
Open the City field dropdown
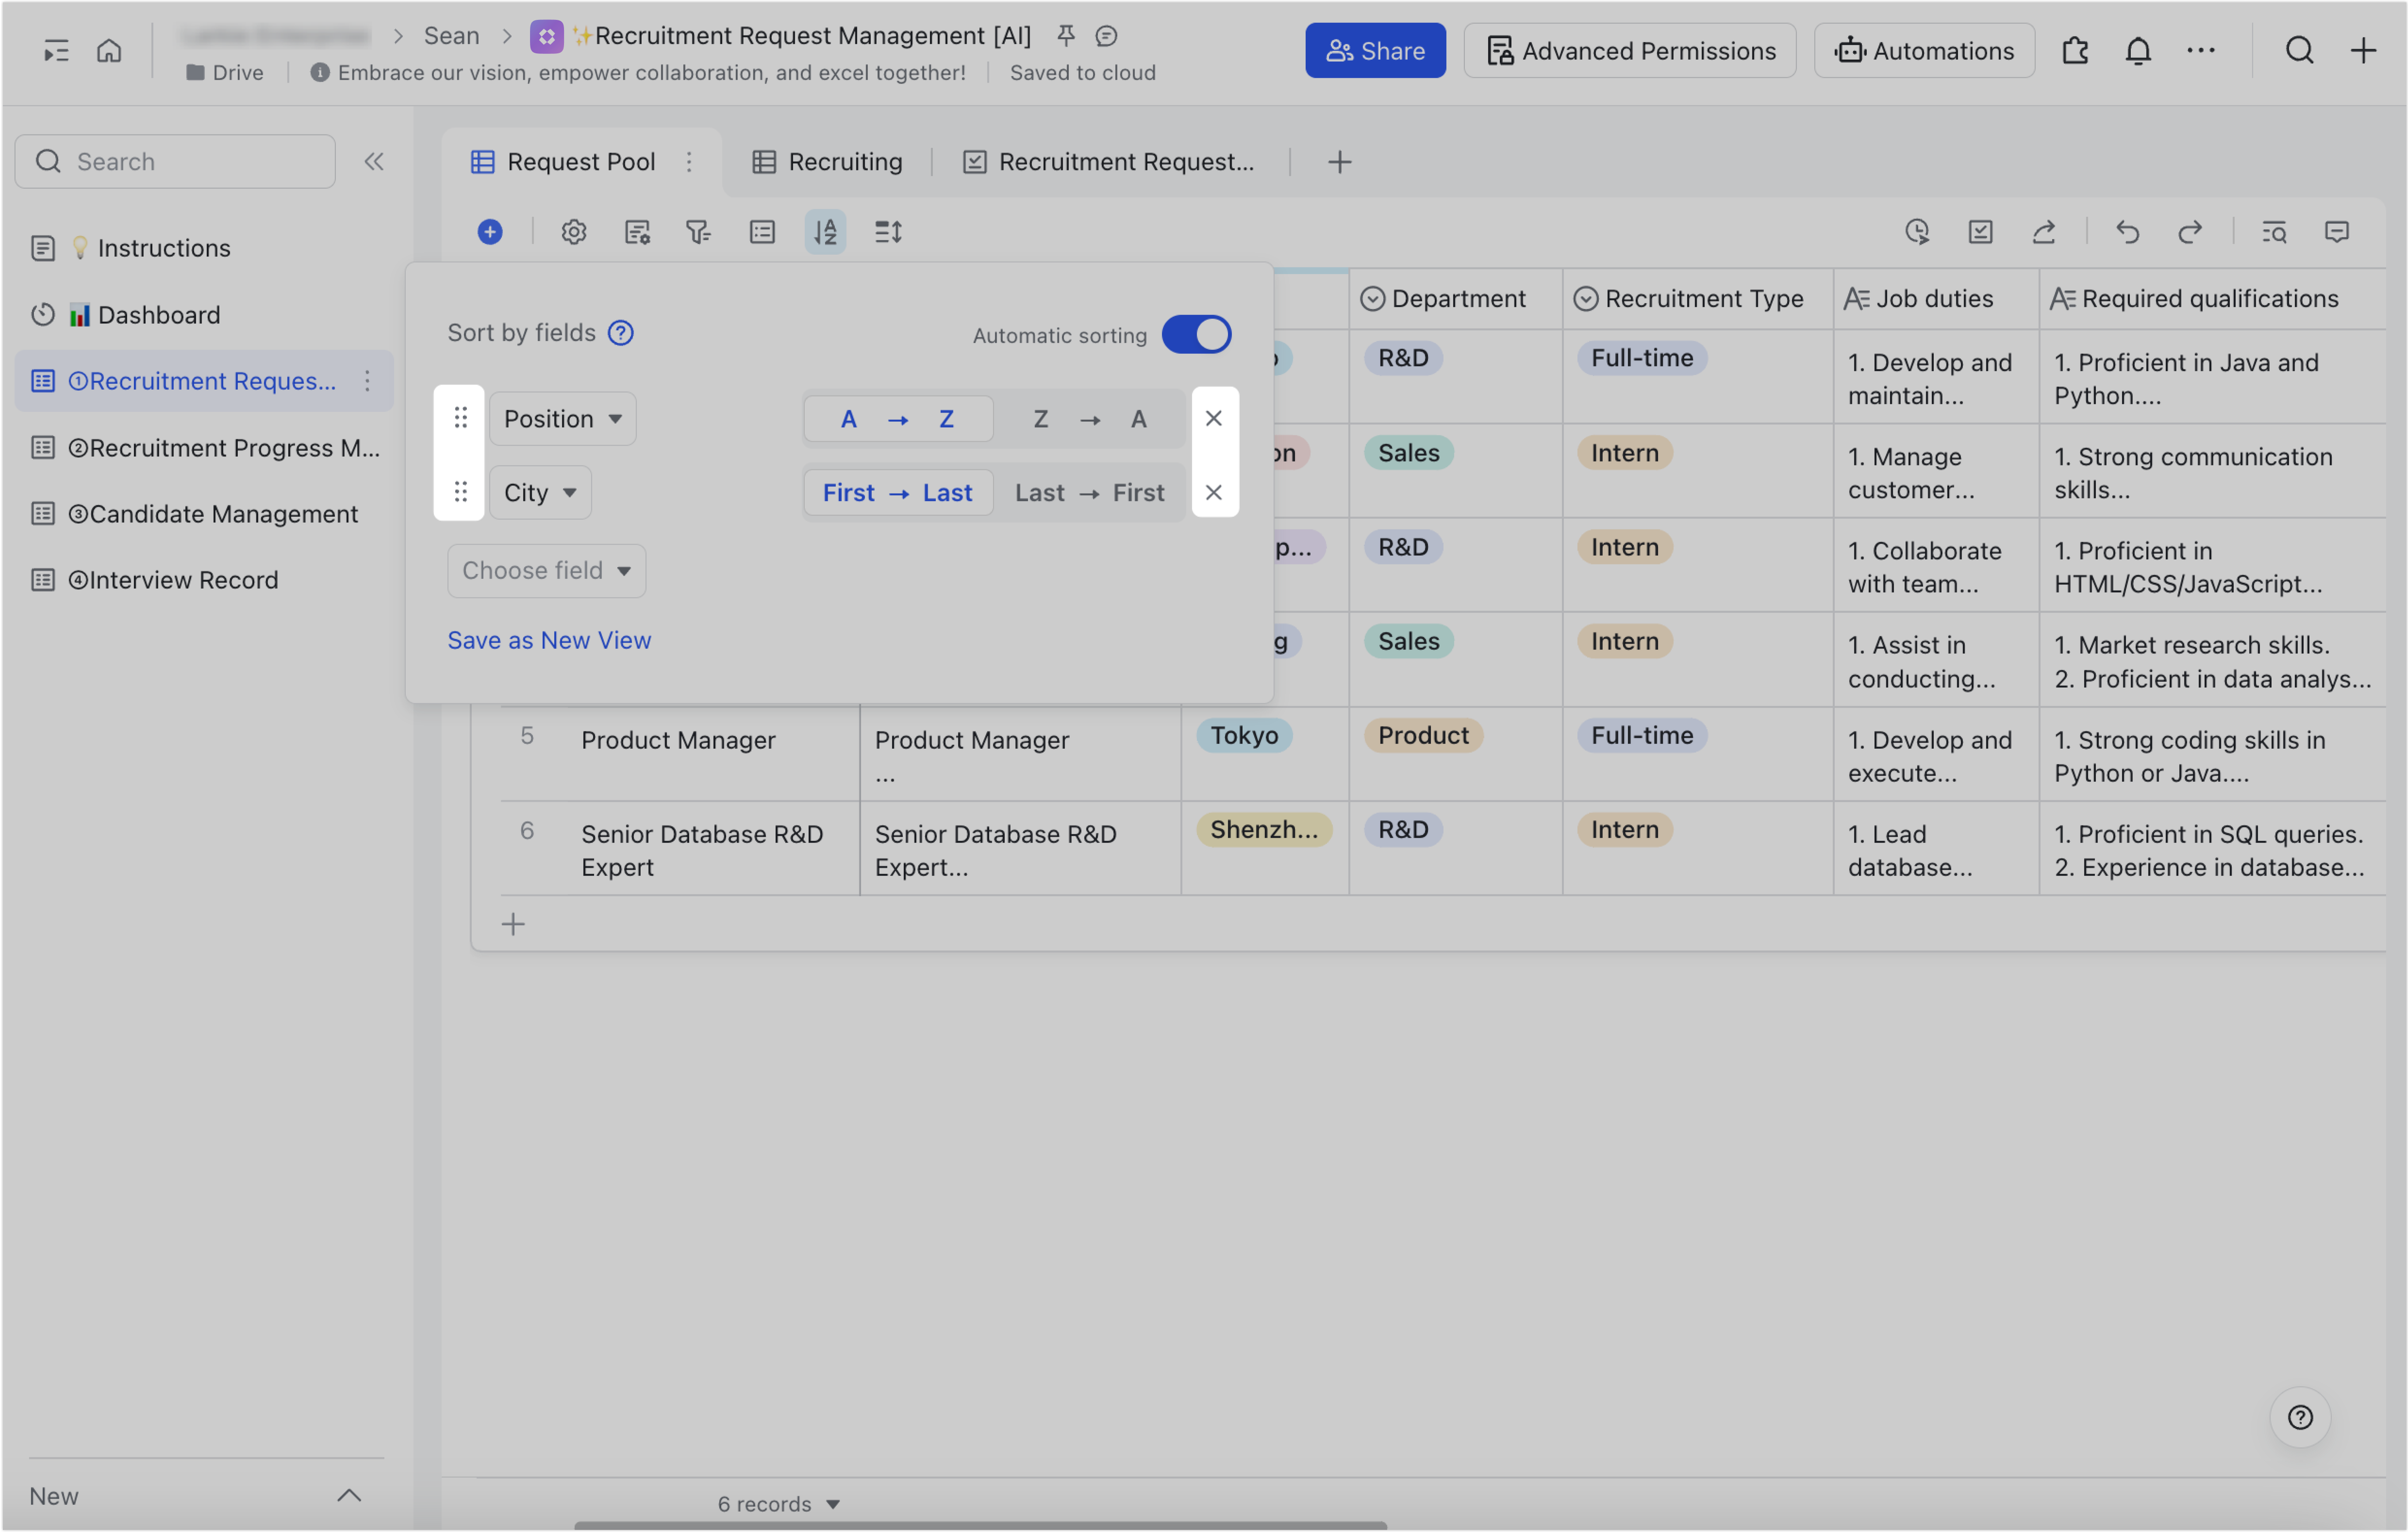pyautogui.click(x=540, y=493)
